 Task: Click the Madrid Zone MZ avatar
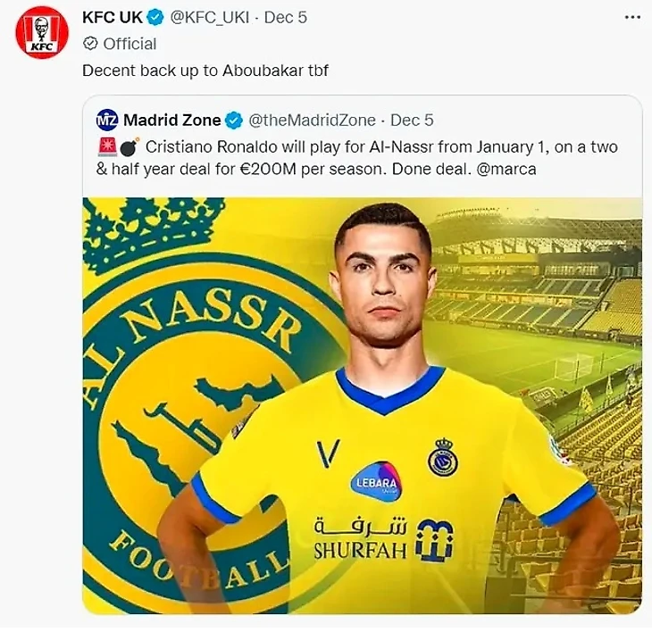coord(107,120)
